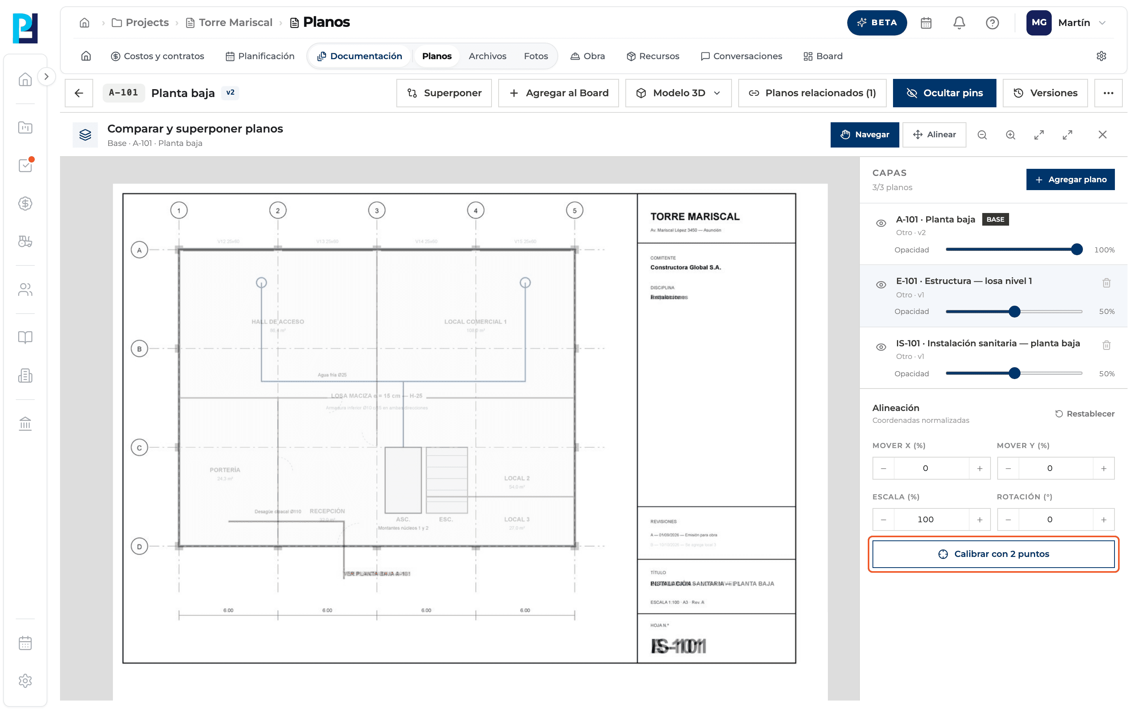The image size is (1137, 710).
Task: Click Restablecer alignment link
Action: point(1084,414)
